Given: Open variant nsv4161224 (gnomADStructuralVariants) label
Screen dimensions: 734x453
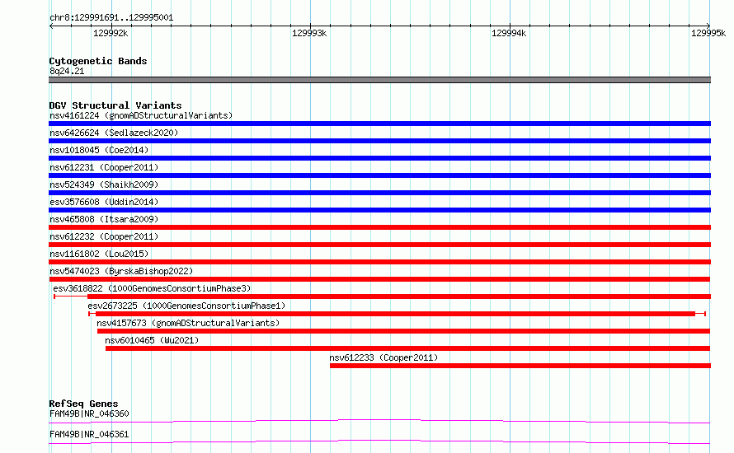Looking at the screenshot, I should [141, 115].
